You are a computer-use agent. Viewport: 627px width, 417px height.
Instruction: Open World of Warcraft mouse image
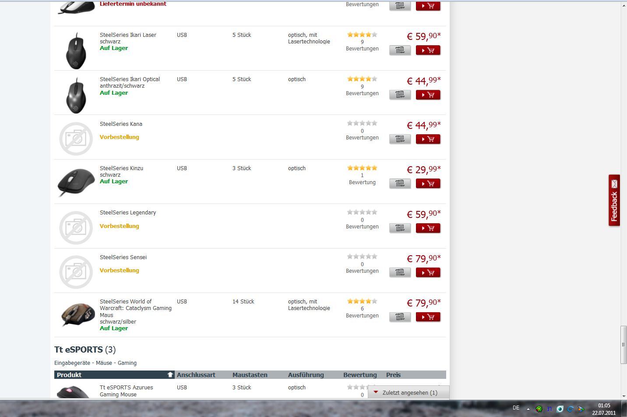point(78,315)
